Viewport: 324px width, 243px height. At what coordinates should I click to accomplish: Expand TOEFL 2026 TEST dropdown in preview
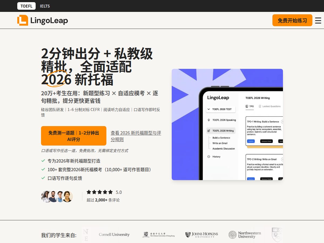click(x=221, y=109)
